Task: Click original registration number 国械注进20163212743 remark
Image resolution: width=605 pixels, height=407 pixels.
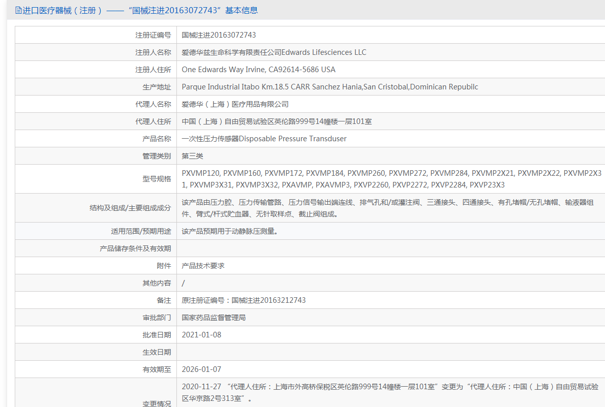Action: (x=244, y=300)
